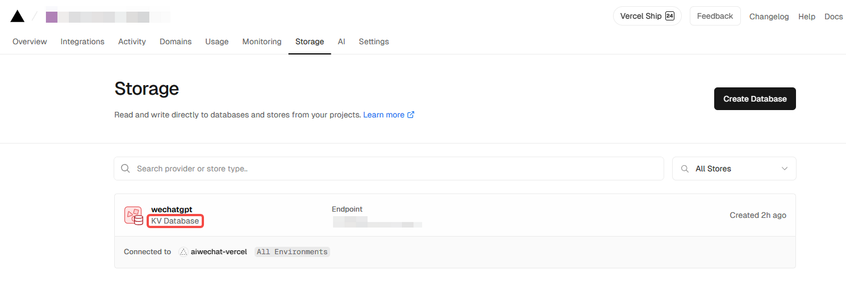Open the Settings tab
This screenshot has height=303, width=846.
[x=374, y=41]
